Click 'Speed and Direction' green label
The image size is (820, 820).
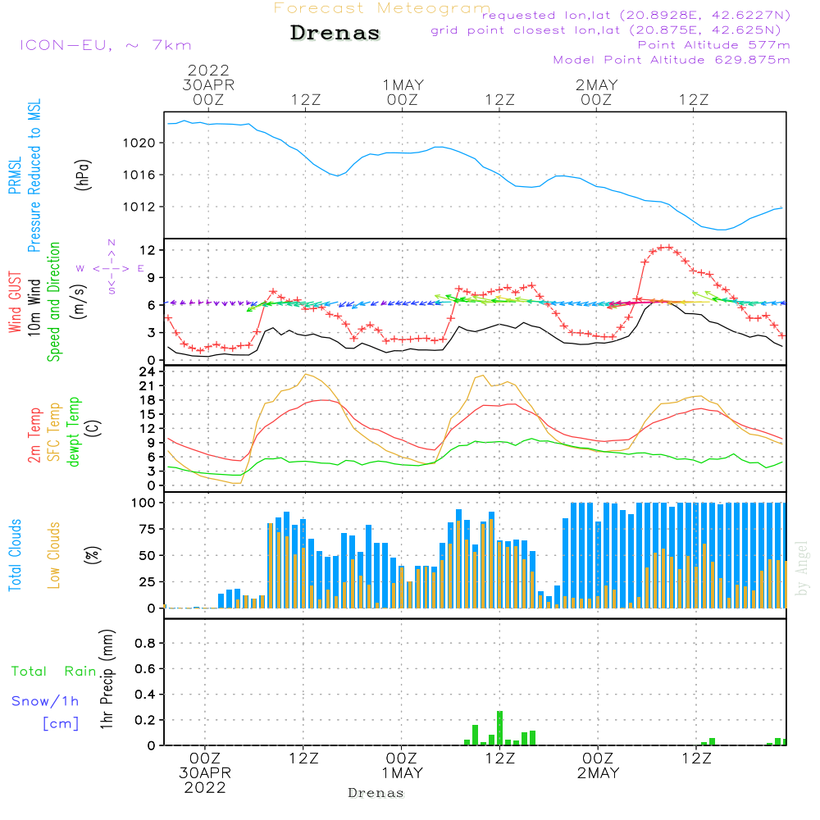coord(53,302)
